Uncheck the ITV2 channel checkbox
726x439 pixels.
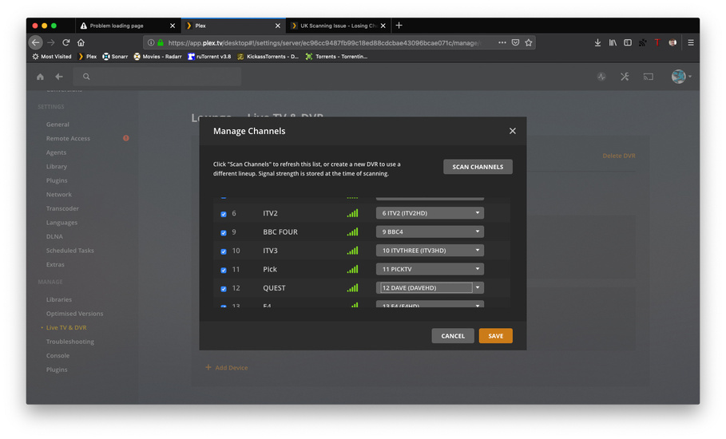[224, 214]
